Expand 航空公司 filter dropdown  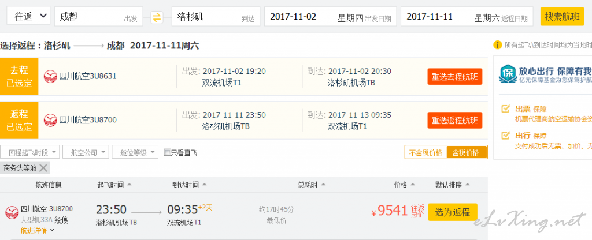86,152
